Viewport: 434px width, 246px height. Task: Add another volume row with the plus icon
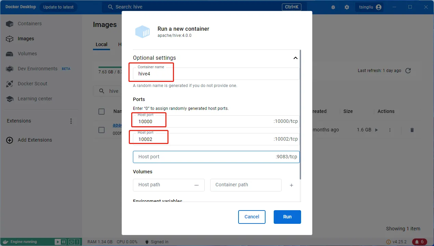(291, 185)
